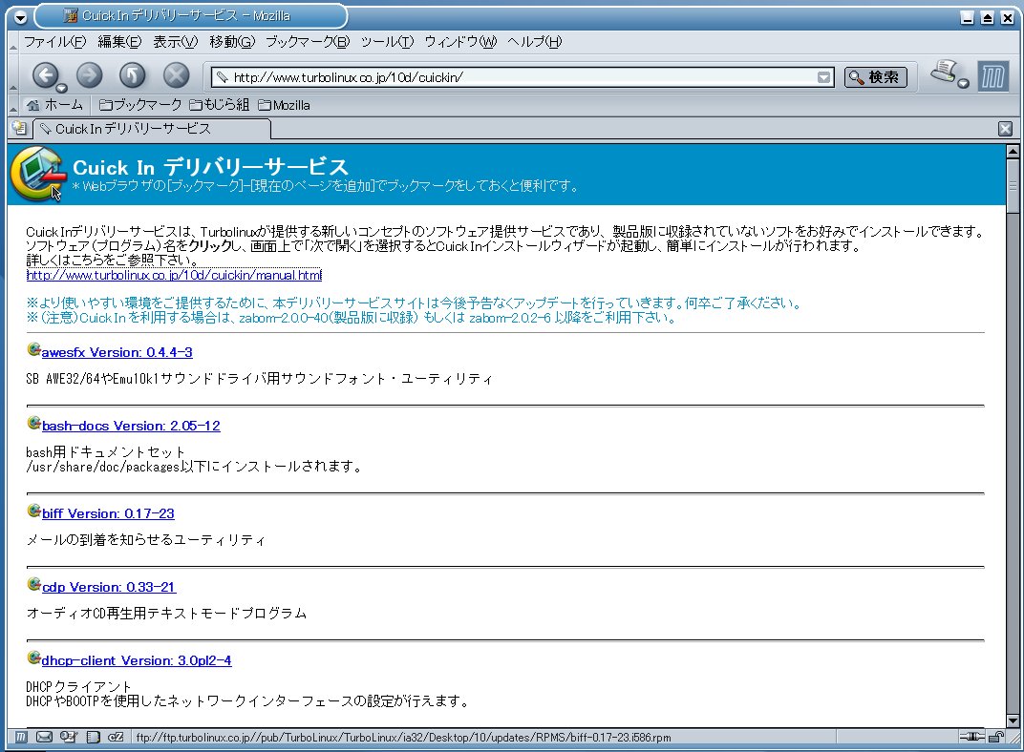Screen dimensions: 1024x752
Task: Click the package icon beside biff
Action: click(x=34, y=511)
